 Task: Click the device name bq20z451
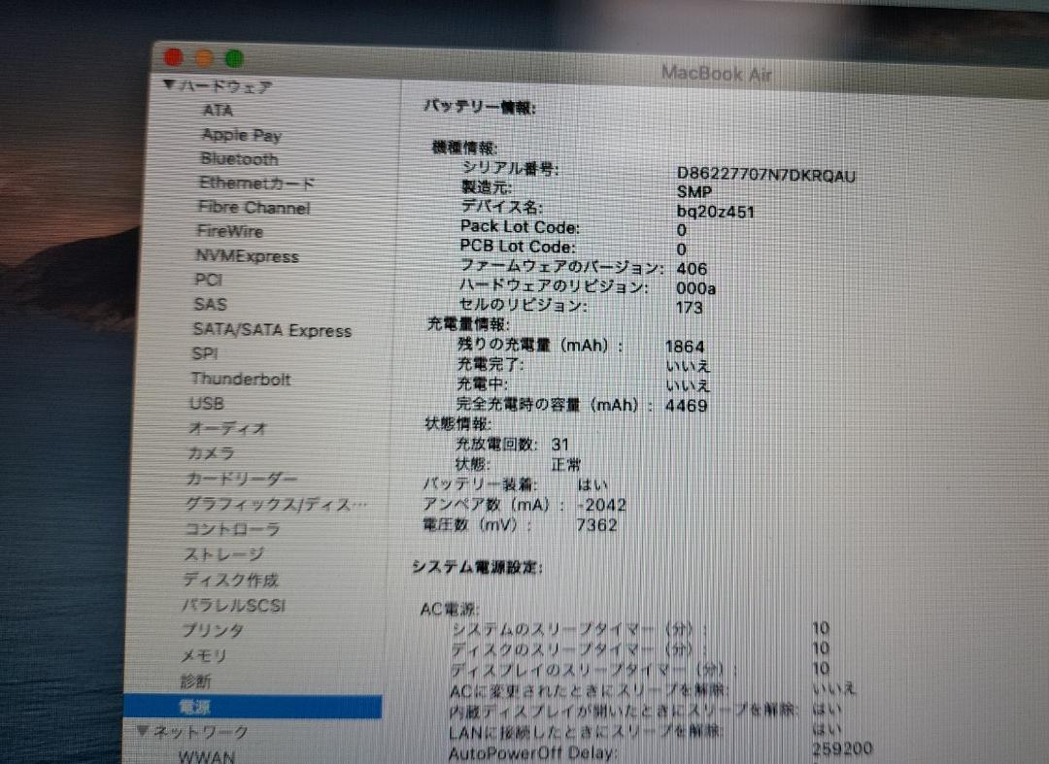(x=715, y=212)
